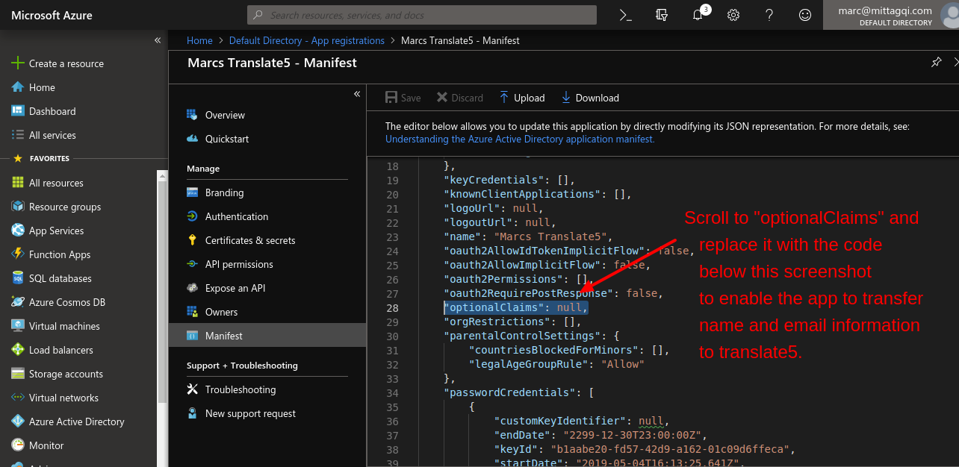
Task: Open Azure Active Directory favorite
Action: 67,421
